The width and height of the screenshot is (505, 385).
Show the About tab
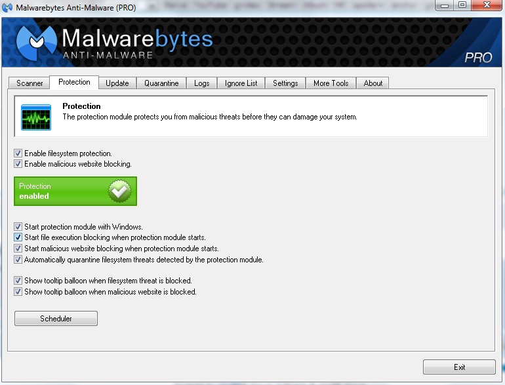click(x=373, y=83)
